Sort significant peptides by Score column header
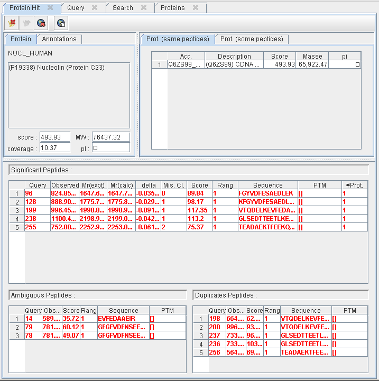379x381 pixels. click(199, 185)
